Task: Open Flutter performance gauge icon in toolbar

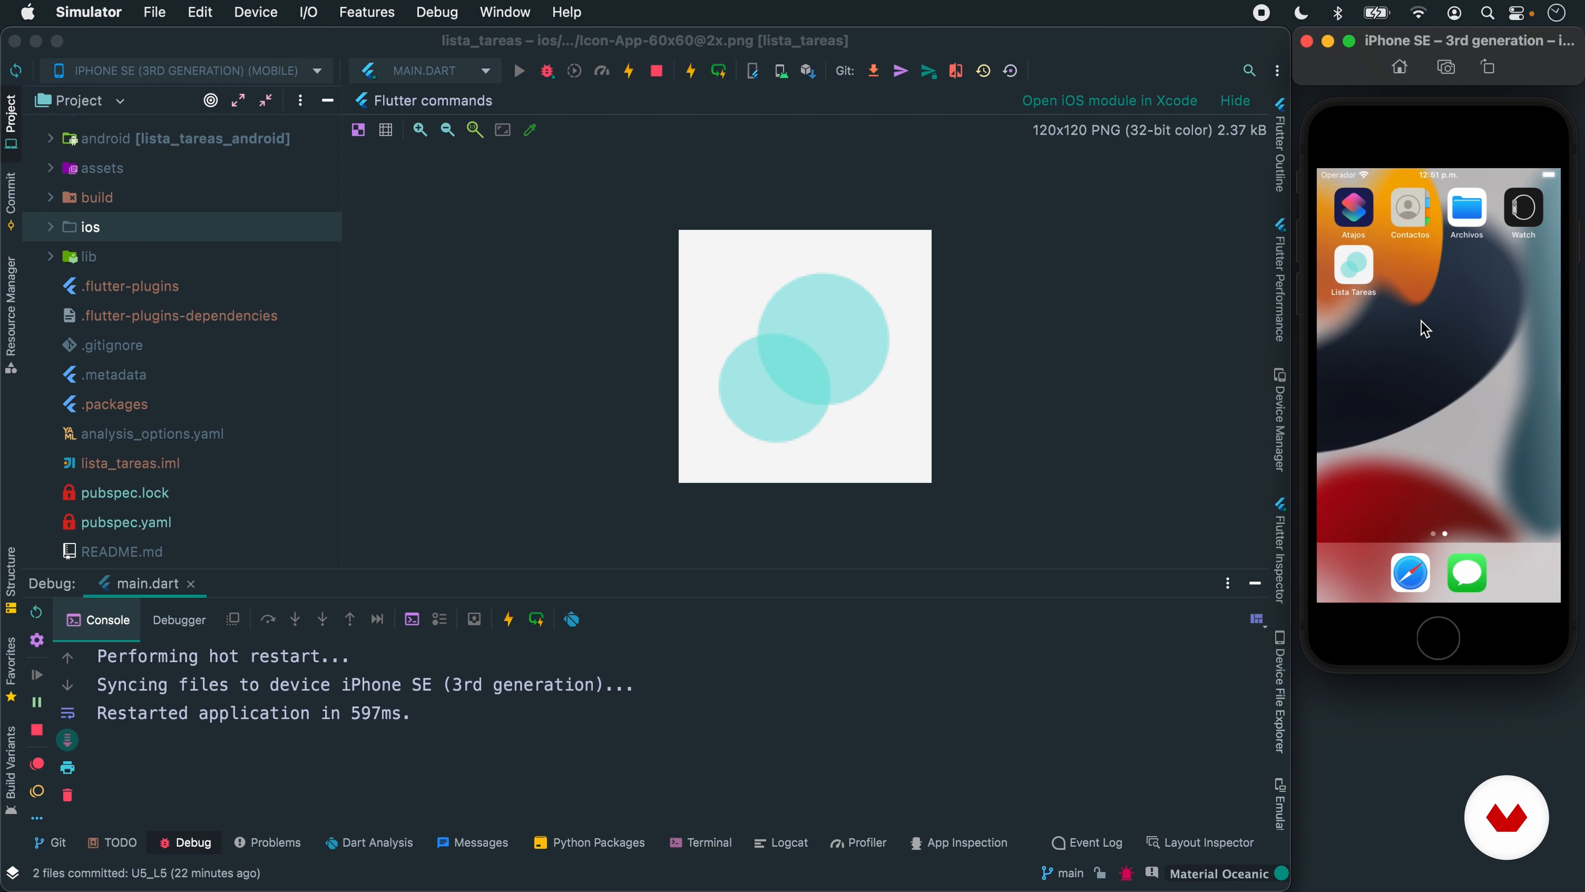Action: 602,71
